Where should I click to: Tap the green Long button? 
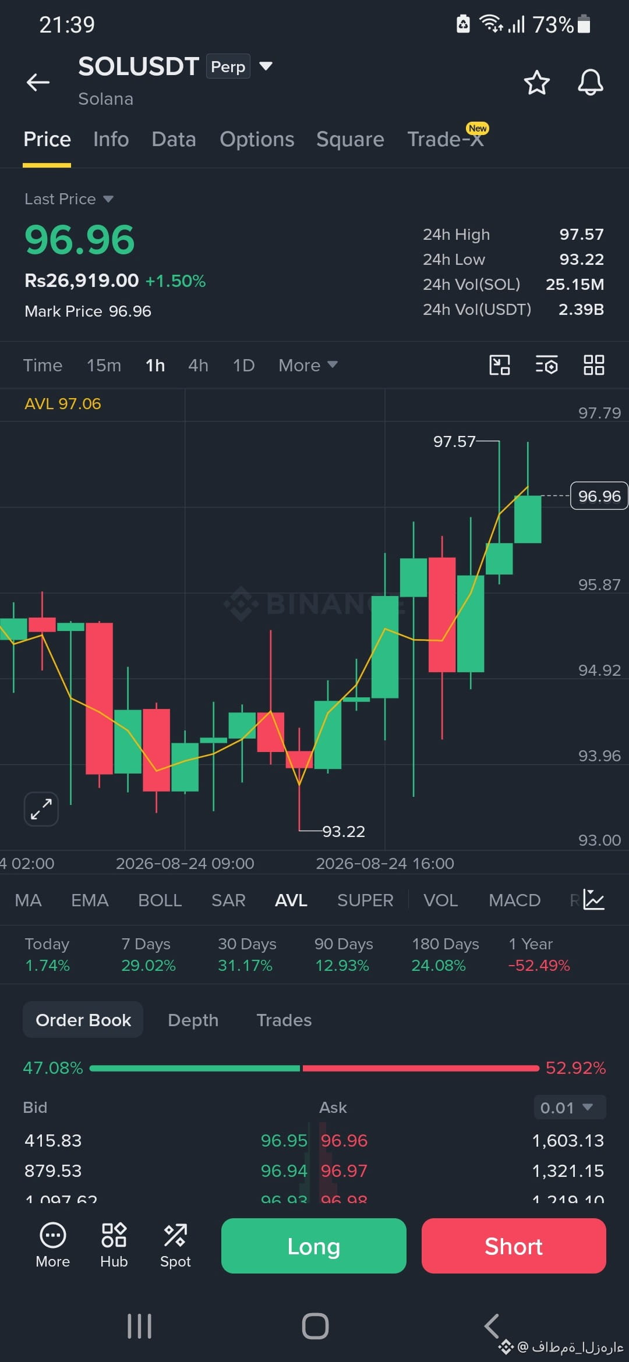313,1246
